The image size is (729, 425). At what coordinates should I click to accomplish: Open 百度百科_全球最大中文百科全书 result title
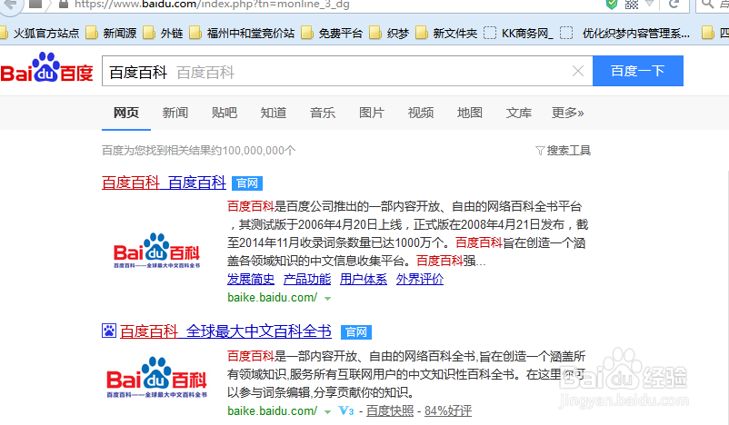tap(225, 331)
